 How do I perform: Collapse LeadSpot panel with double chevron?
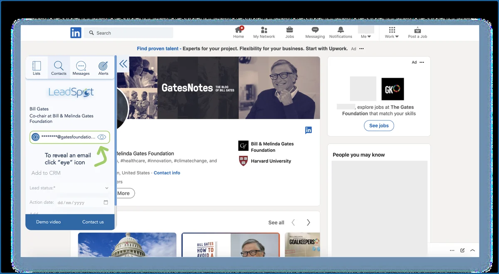click(123, 64)
